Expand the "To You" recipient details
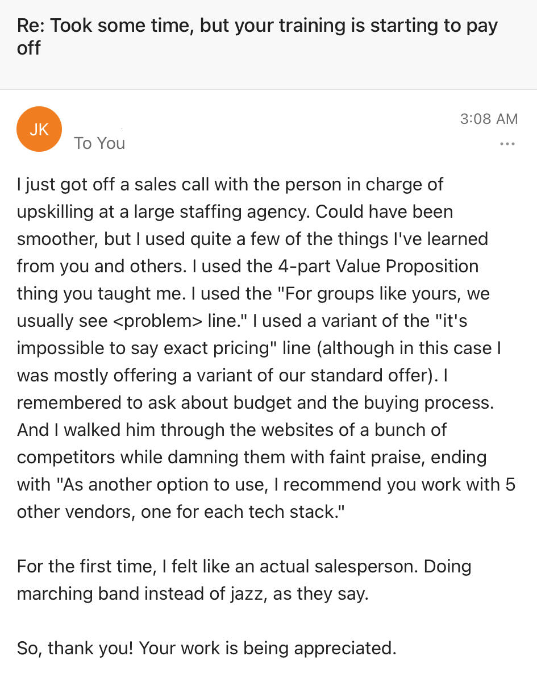The height and width of the screenshot is (681, 537). coord(99,143)
